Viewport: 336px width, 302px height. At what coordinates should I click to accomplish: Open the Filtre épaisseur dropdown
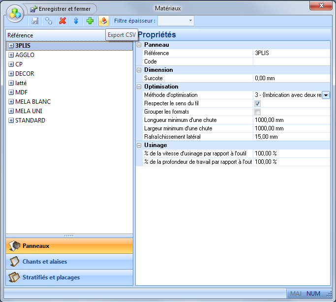190,21
